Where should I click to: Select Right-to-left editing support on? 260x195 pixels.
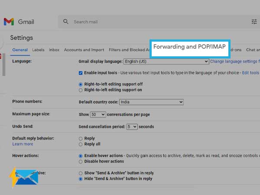pyautogui.click(x=81, y=90)
